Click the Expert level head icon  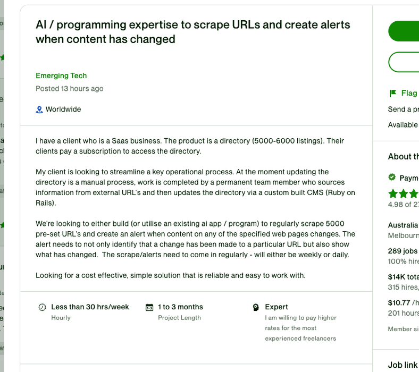tap(256, 307)
